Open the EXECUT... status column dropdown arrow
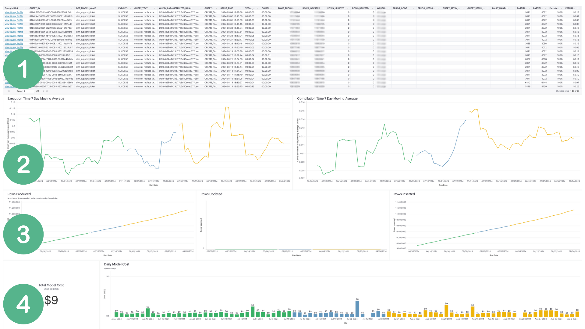 pyautogui.click(x=130, y=8)
